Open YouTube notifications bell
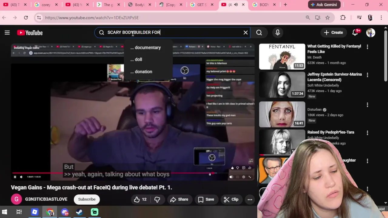Viewport: 388px width, 218px height. (x=355, y=32)
